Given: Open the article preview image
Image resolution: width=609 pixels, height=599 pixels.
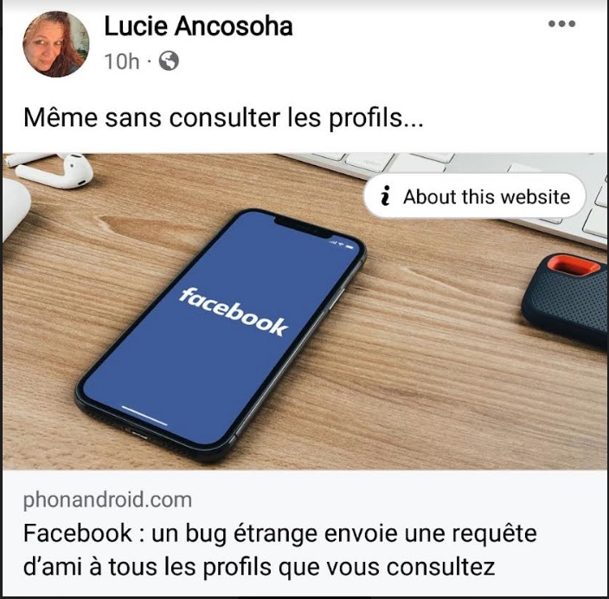Looking at the screenshot, I should [304, 312].
